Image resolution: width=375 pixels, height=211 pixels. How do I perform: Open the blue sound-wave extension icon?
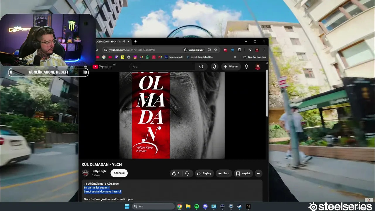coord(232,50)
